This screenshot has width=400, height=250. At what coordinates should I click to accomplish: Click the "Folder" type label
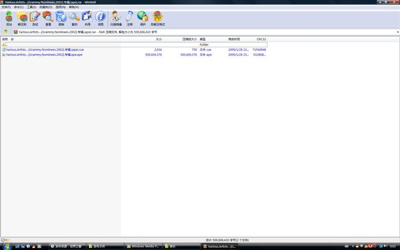point(204,45)
